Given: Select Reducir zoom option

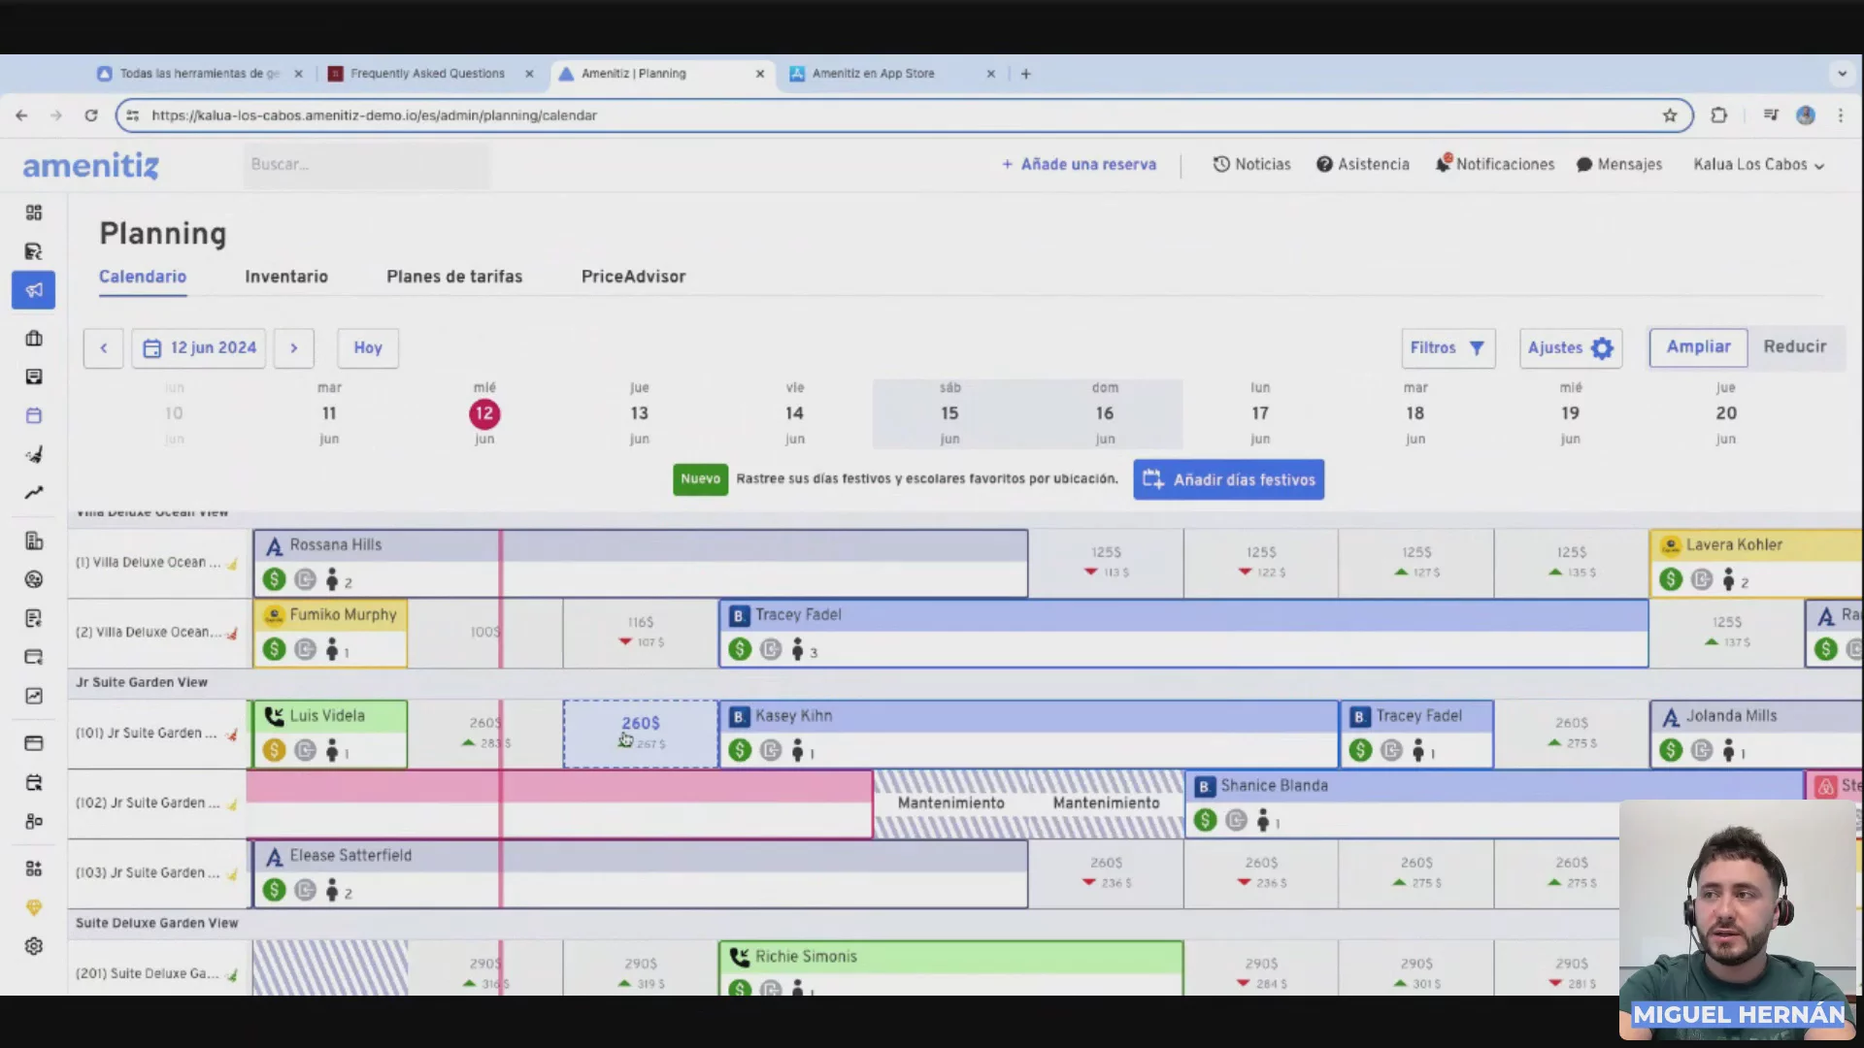Looking at the screenshot, I should 1795,346.
